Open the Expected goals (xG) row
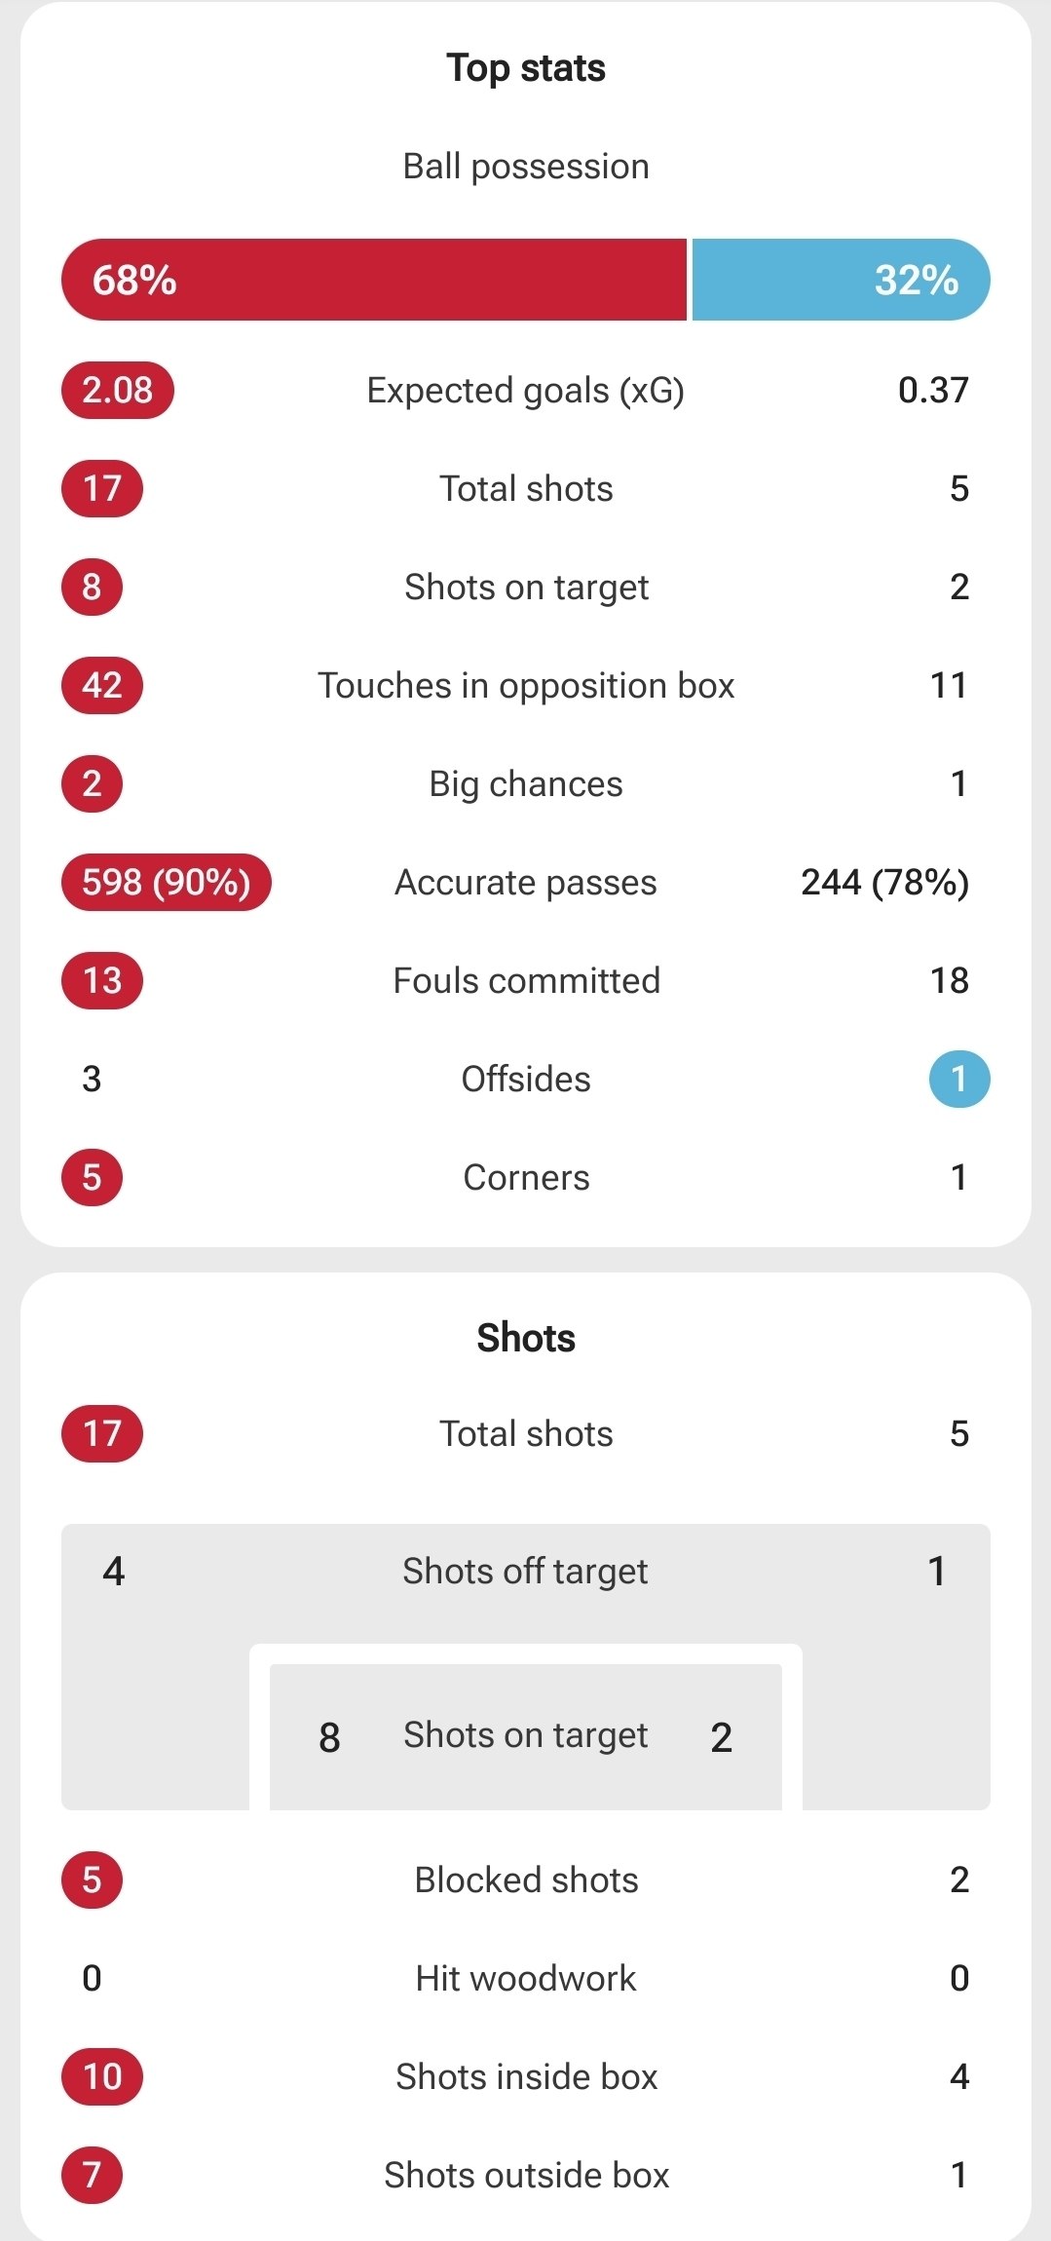Image resolution: width=1051 pixels, height=2241 pixels. click(526, 391)
